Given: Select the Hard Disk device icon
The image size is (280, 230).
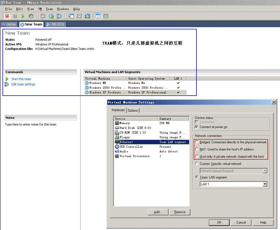Looking at the screenshot, I should pyautogui.click(x=117, y=128).
